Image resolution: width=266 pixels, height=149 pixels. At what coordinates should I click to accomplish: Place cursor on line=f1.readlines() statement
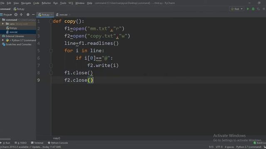91,43
